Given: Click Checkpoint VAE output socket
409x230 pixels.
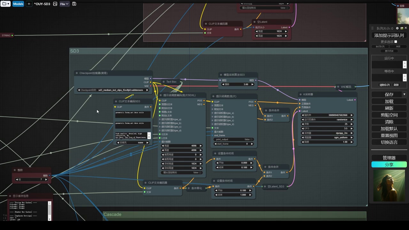Looking at the screenshot, I should (150, 86).
